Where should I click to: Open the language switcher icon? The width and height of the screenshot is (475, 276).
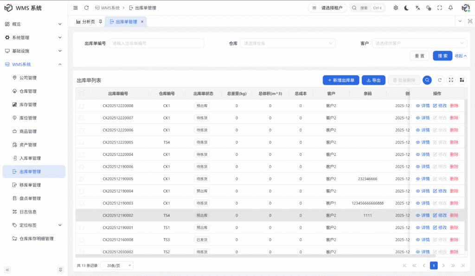417,7
